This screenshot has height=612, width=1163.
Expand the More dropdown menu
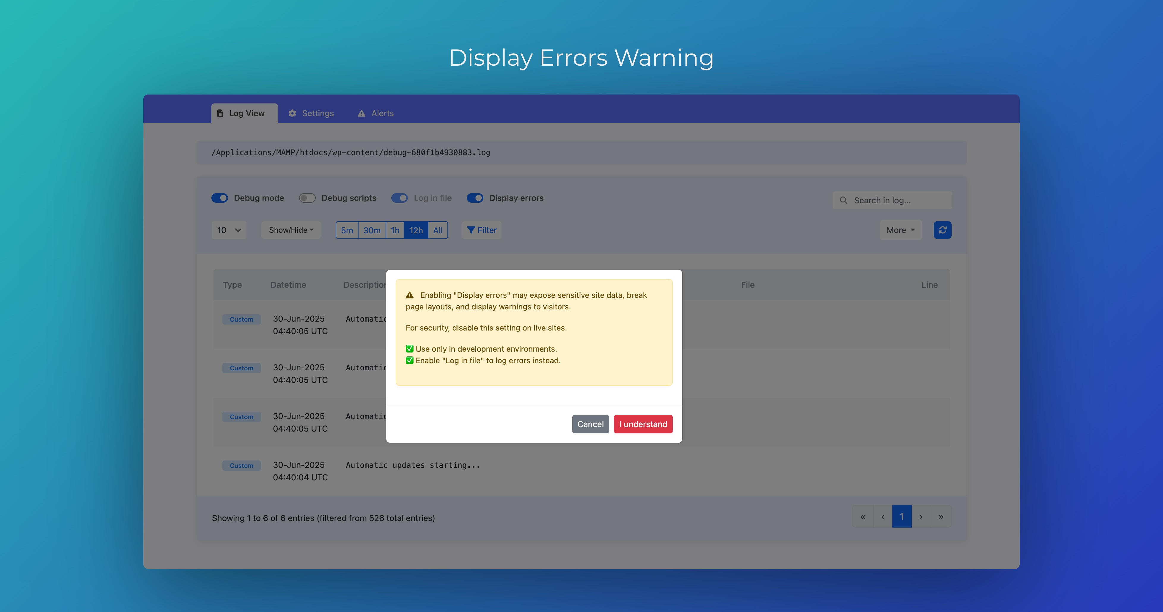click(901, 230)
